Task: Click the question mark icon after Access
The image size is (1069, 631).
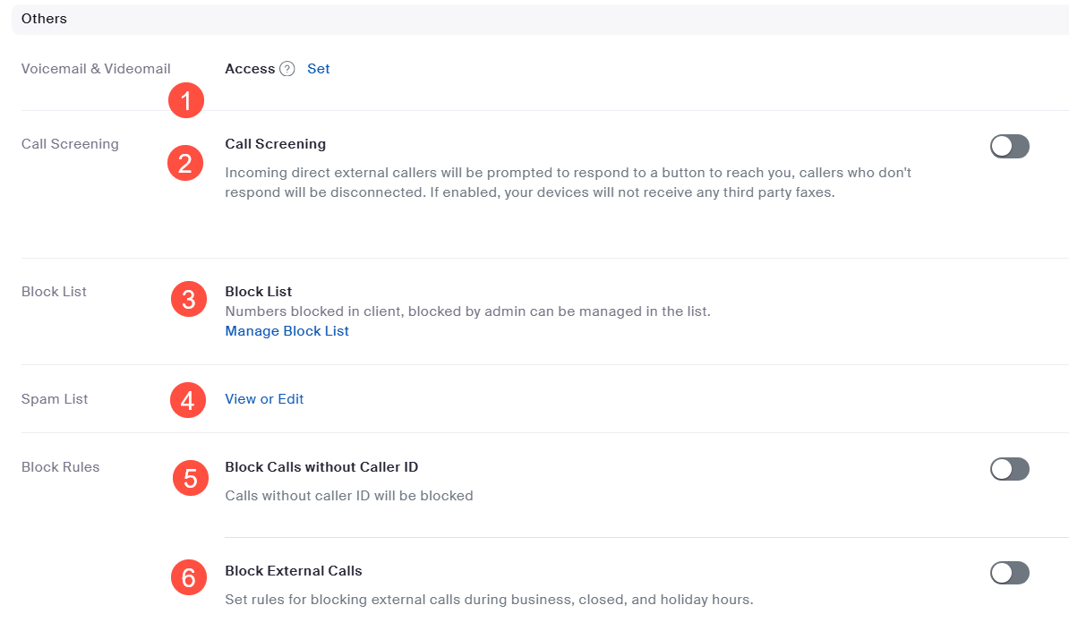Action: [x=286, y=68]
